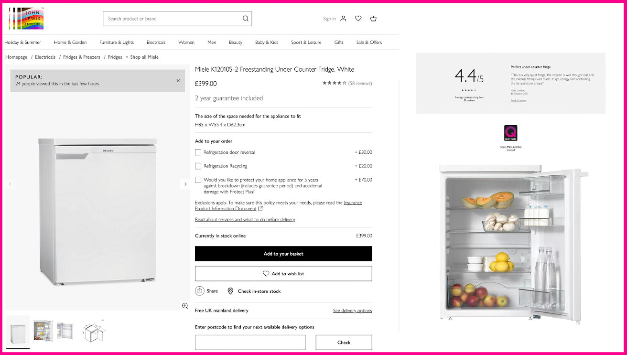Open Women menu

186,43
